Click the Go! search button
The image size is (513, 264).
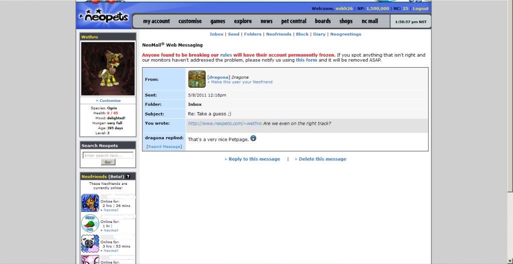[x=108, y=162]
